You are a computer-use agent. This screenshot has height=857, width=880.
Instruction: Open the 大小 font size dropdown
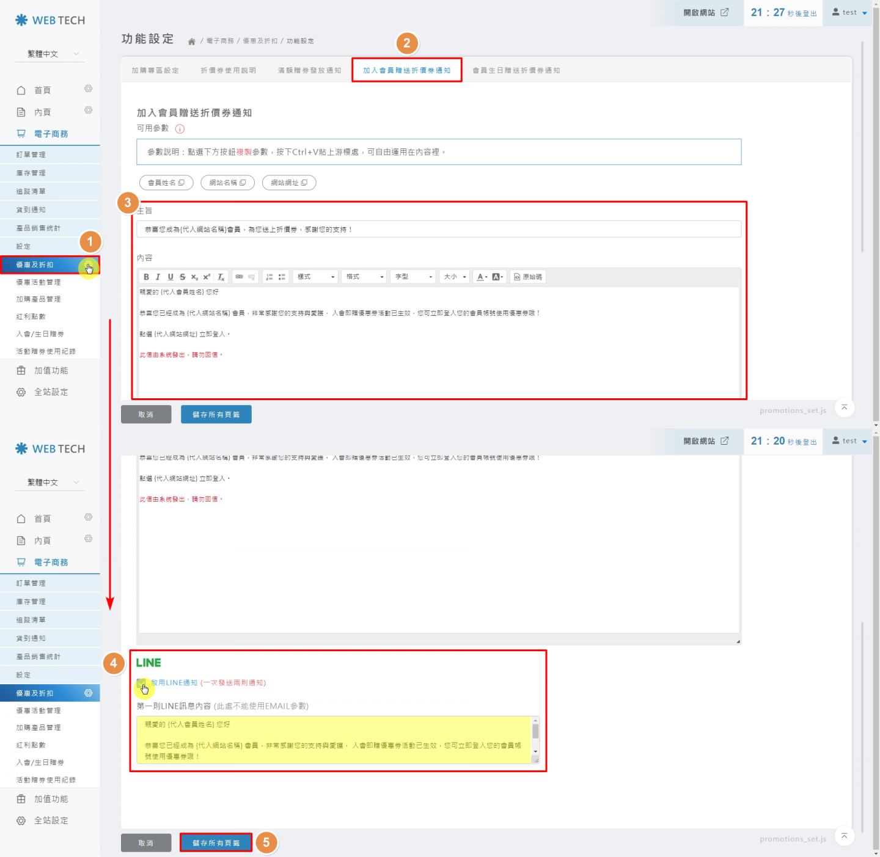pyautogui.click(x=455, y=277)
